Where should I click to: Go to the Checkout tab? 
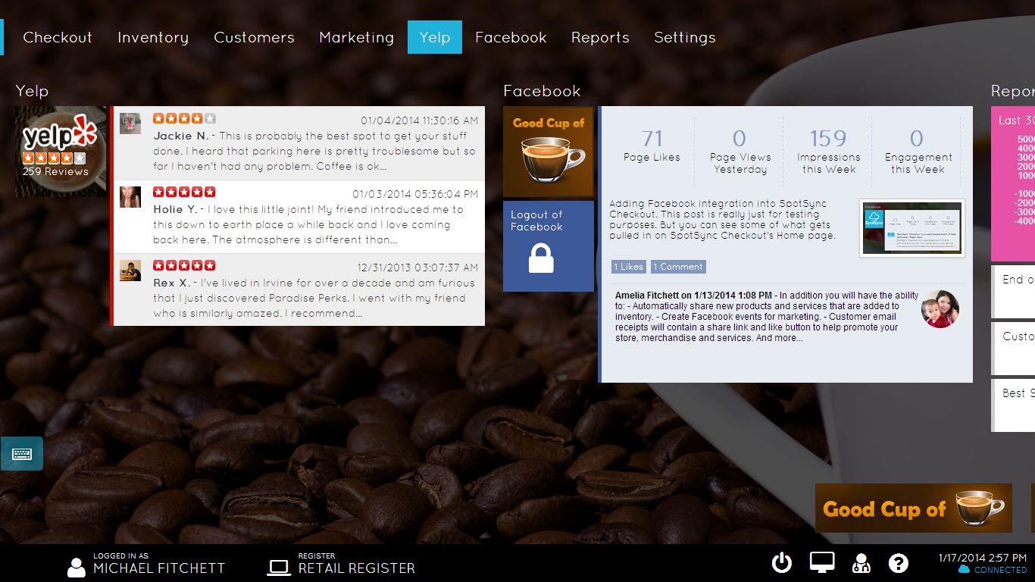click(x=58, y=37)
